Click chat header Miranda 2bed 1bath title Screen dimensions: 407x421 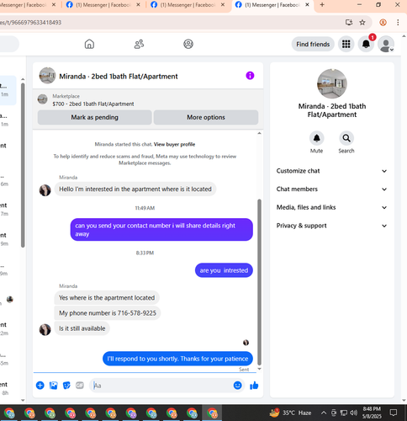click(119, 77)
